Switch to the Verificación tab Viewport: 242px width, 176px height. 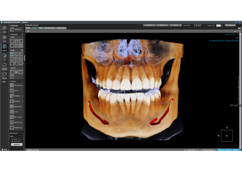pyautogui.click(x=61, y=28)
